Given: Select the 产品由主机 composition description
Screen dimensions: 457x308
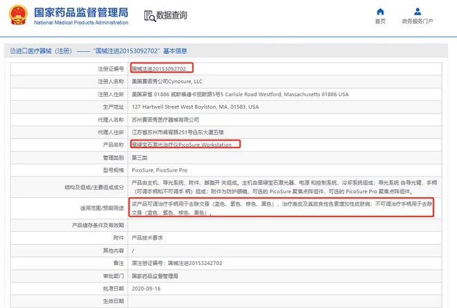Looking at the screenshot, I should (284, 187).
